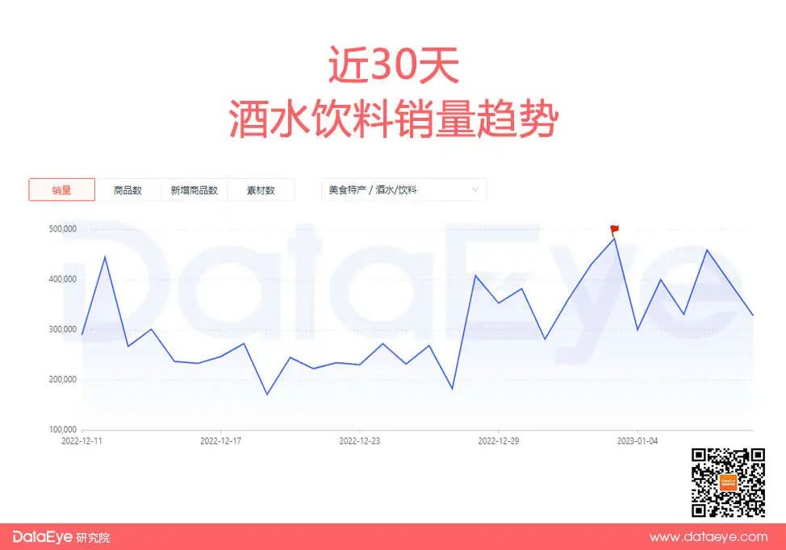Click the 研究院 text in footer

[x=93, y=537]
